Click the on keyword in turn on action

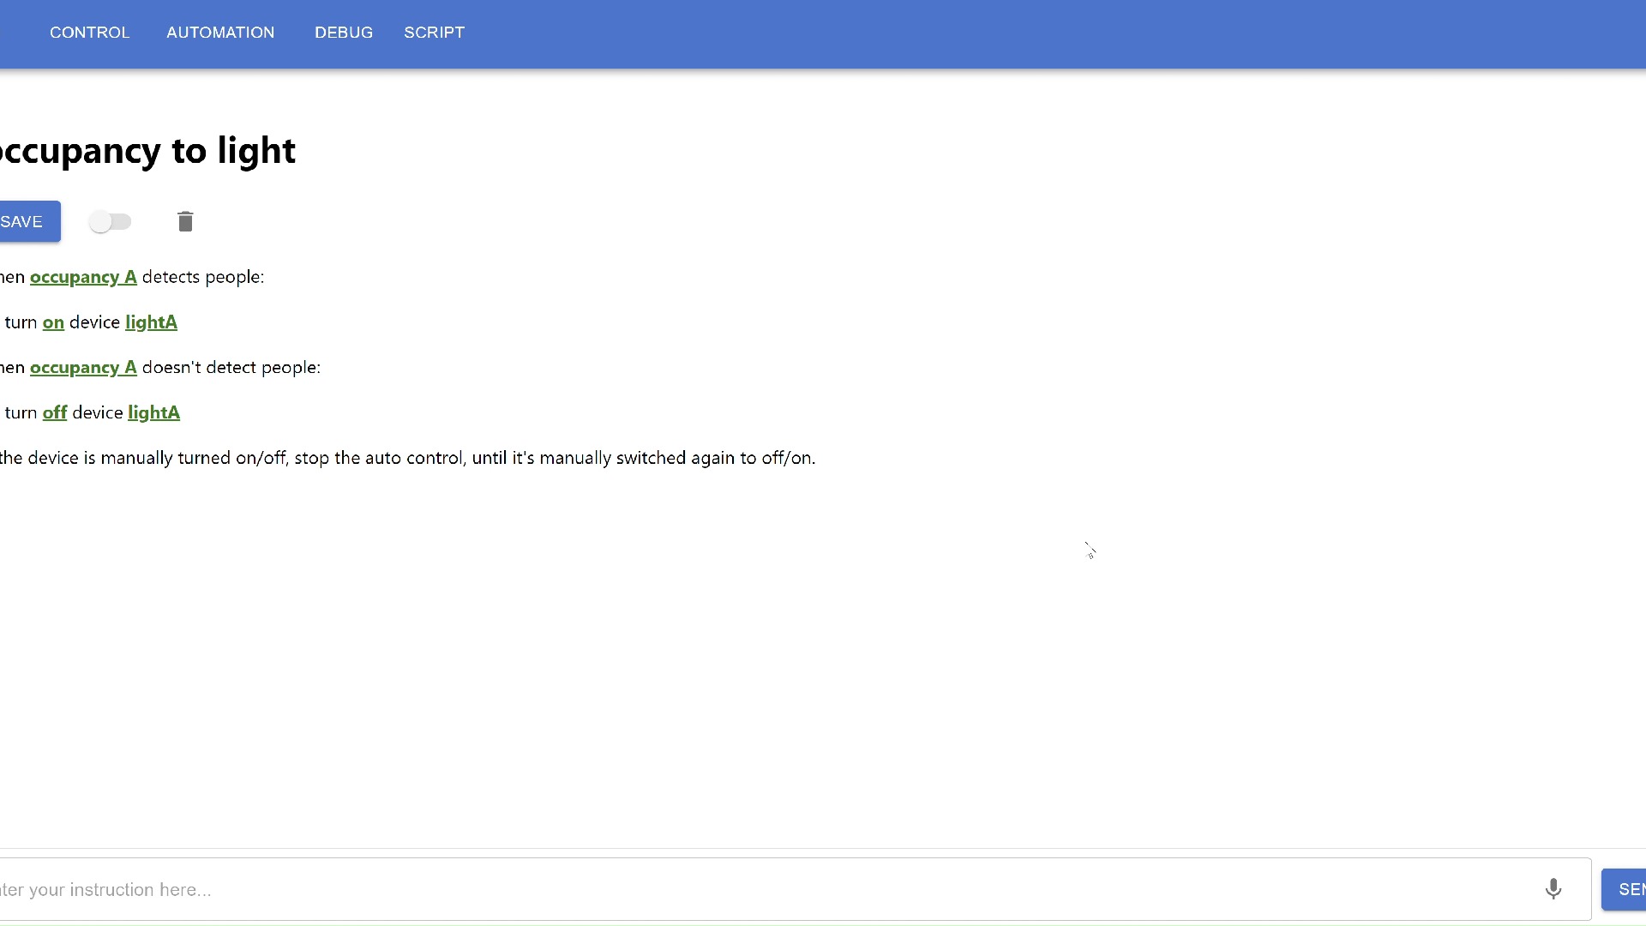pyautogui.click(x=53, y=322)
